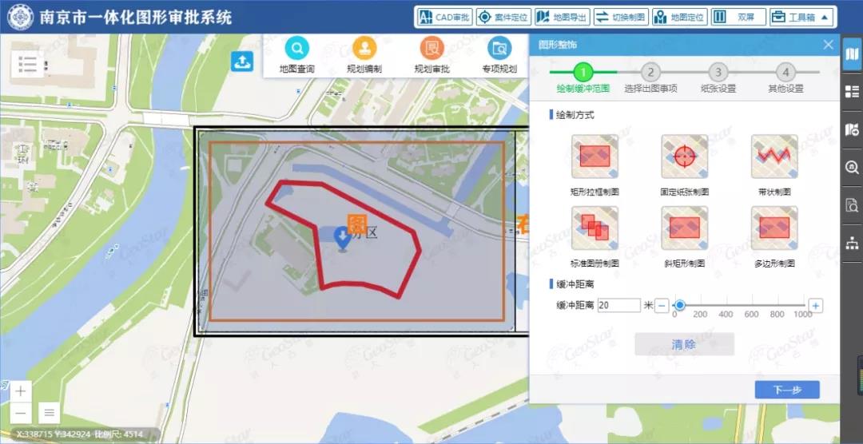Image resolution: width=863 pixels, height=444 pixels.
Task: Click the 缓冲距离 input field
Action: [x=618, y=306]
